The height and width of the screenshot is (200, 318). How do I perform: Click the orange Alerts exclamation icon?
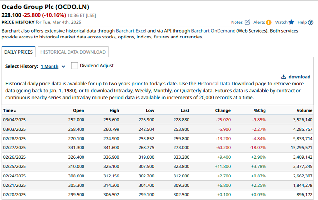click(x=268, y=22)
